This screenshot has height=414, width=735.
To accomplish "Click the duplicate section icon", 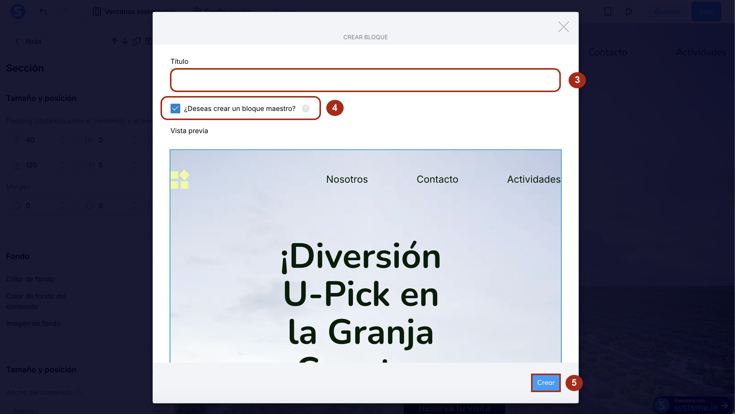I will 136,41.
